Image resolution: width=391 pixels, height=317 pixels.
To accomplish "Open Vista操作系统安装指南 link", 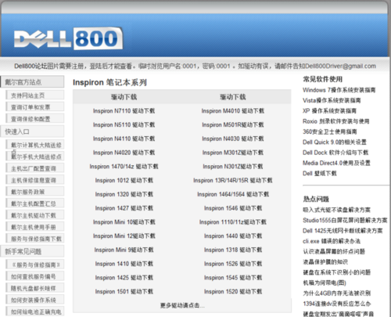I will (332, 100).
